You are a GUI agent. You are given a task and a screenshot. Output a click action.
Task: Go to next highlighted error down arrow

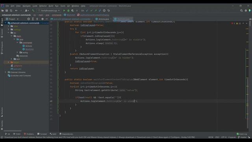coord(246,24)
